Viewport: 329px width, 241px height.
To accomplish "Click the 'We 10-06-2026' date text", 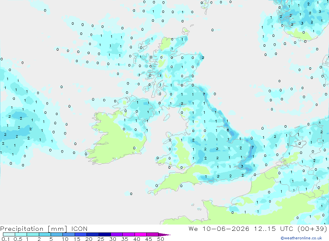I will coord(219,229).
